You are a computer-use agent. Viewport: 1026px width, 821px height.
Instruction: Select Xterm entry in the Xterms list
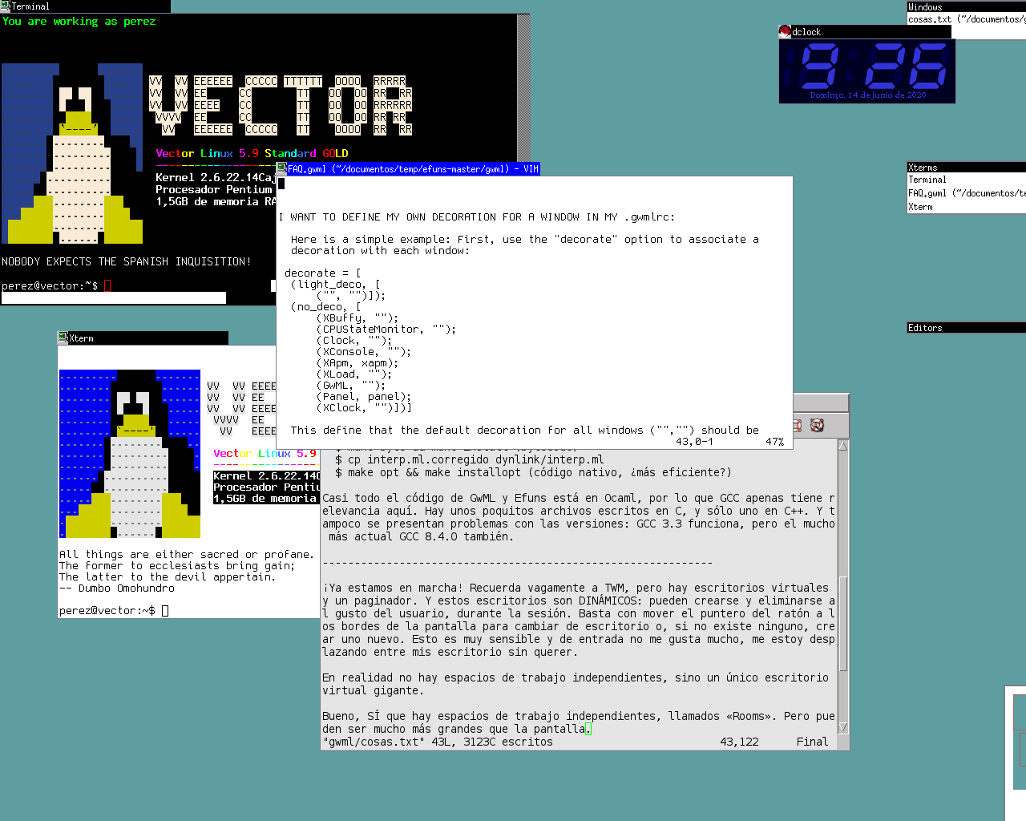point(921,207)
